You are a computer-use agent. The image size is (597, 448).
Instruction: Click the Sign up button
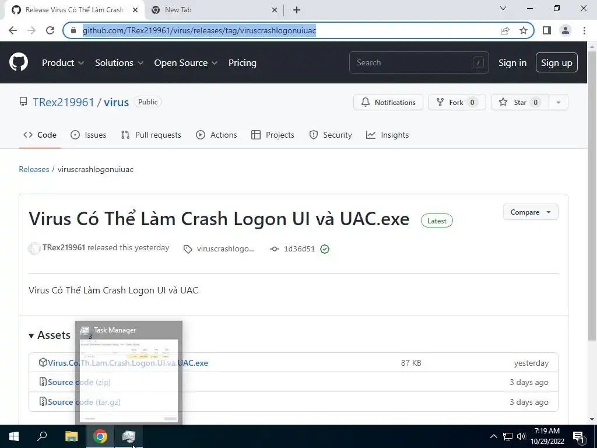click(x=556, y=62)
